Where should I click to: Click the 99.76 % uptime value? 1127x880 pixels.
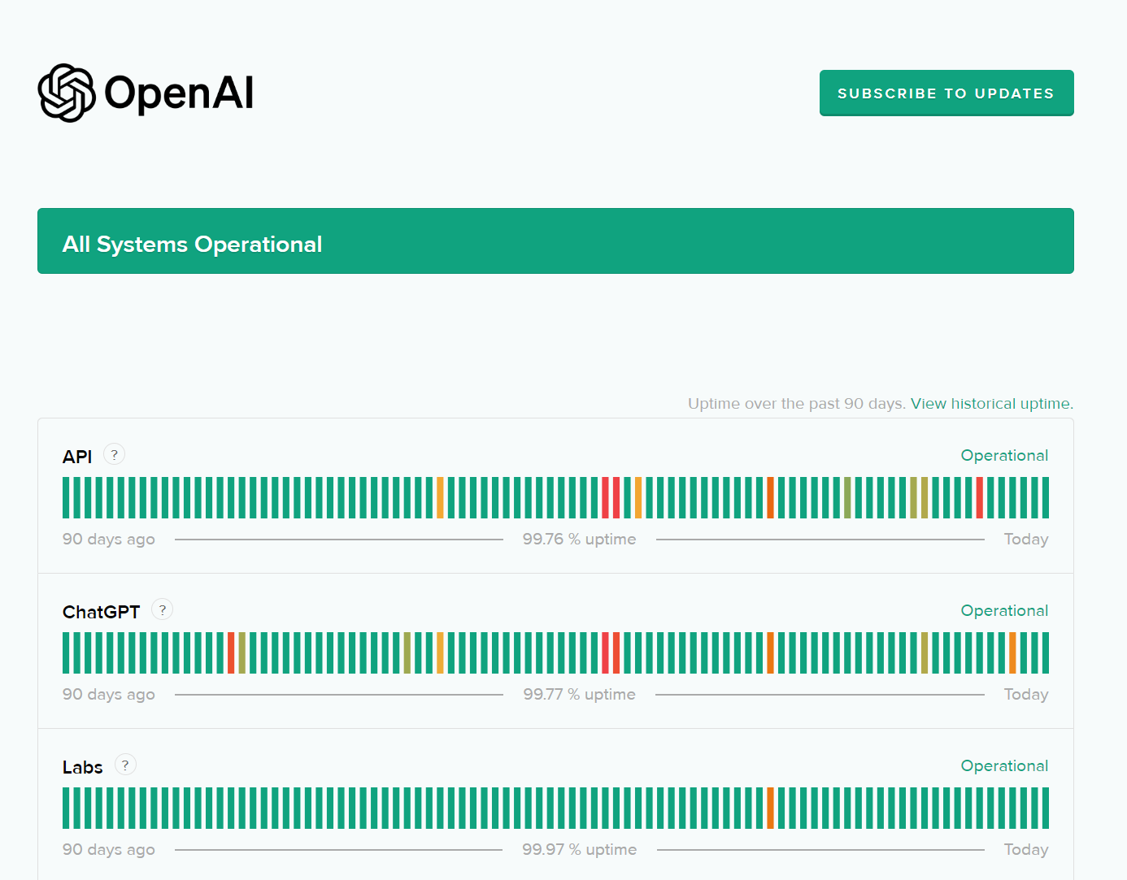(x=580, y=540)
